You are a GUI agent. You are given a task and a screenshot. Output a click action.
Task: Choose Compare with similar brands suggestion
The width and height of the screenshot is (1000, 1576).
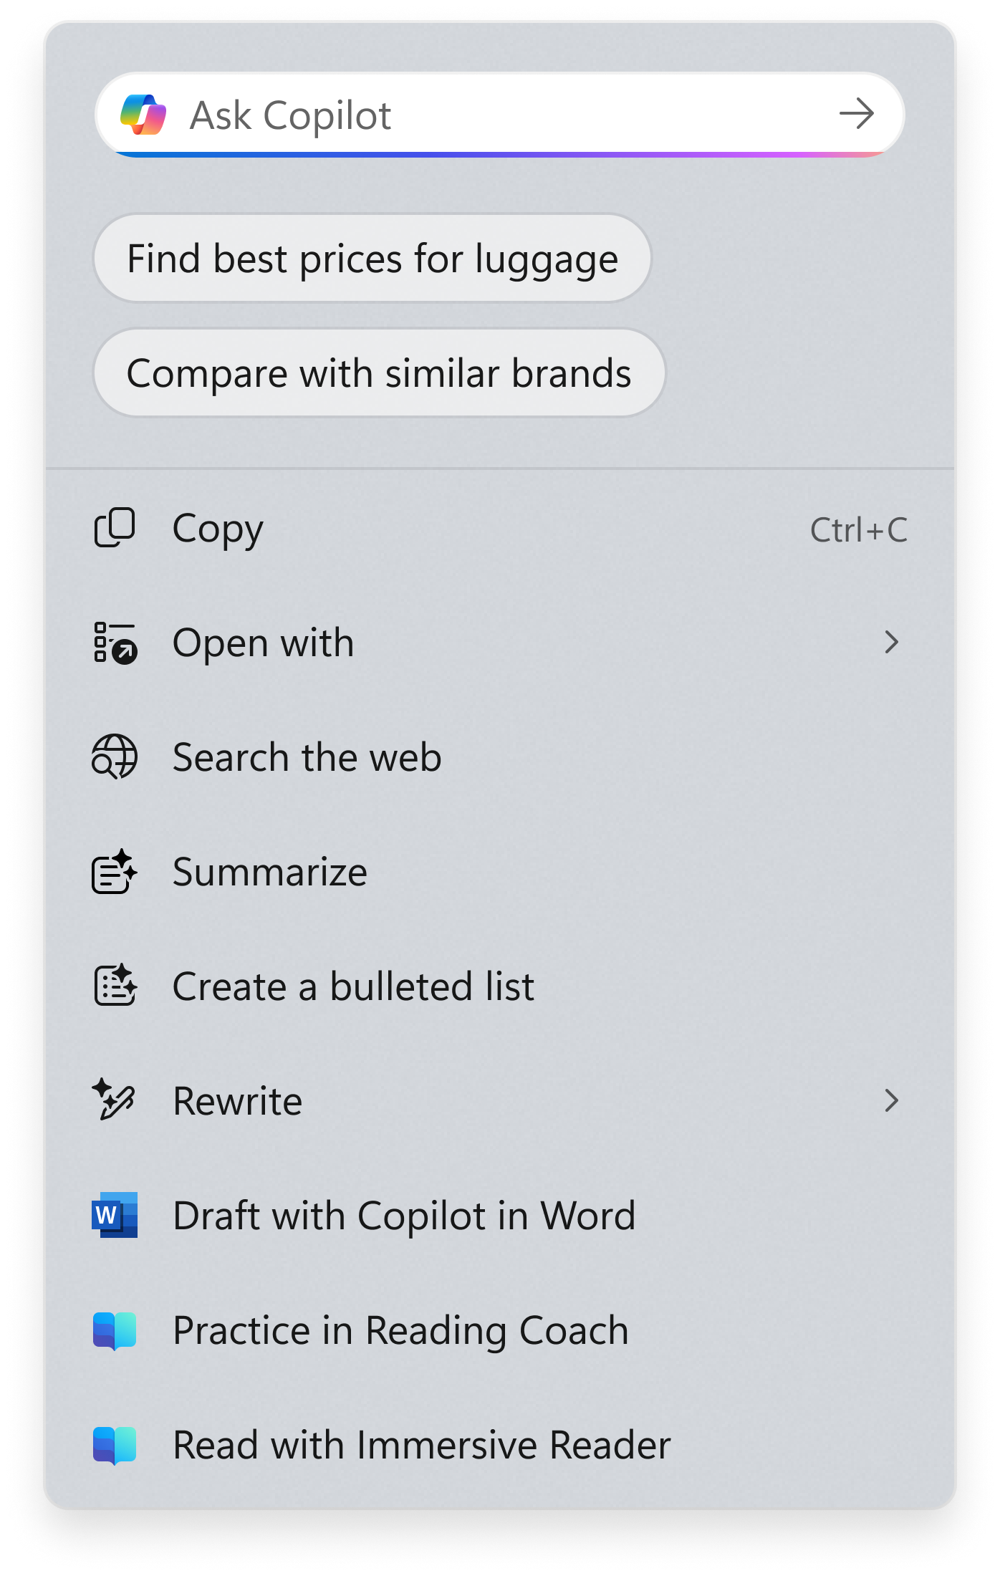379,373
